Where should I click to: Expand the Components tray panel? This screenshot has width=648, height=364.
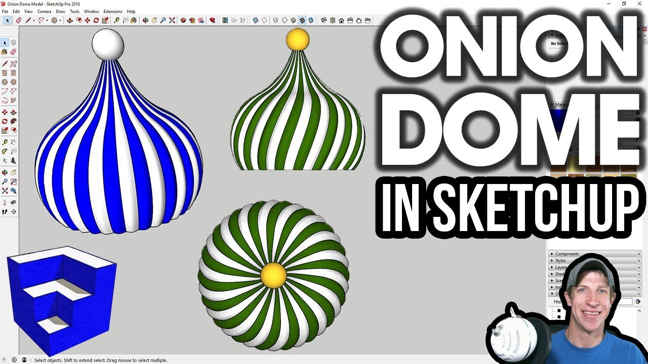(x=552, y=254)
